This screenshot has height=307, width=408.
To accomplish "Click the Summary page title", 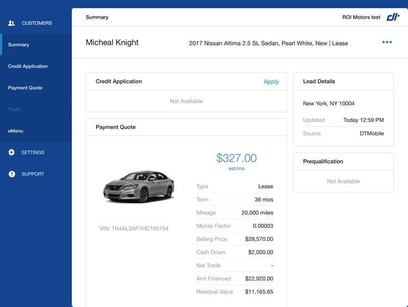I will click(x=97, y=17).
